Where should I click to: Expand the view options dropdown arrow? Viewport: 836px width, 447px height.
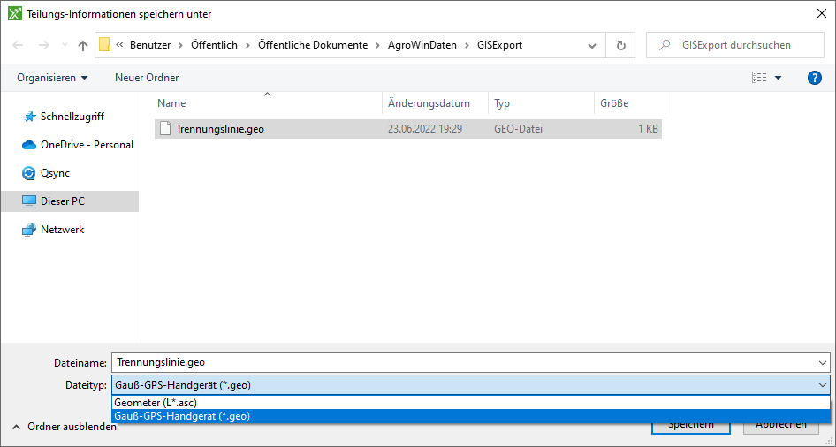[779, 78]
